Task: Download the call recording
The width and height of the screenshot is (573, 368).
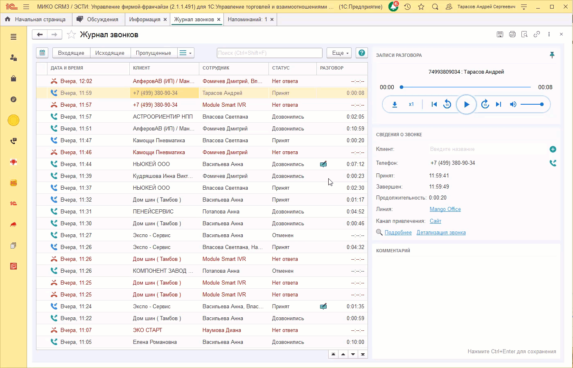Action: 395,105
